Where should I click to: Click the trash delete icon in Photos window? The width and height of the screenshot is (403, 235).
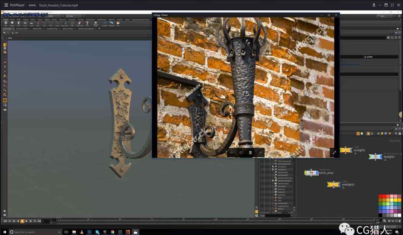pos(250,152)
